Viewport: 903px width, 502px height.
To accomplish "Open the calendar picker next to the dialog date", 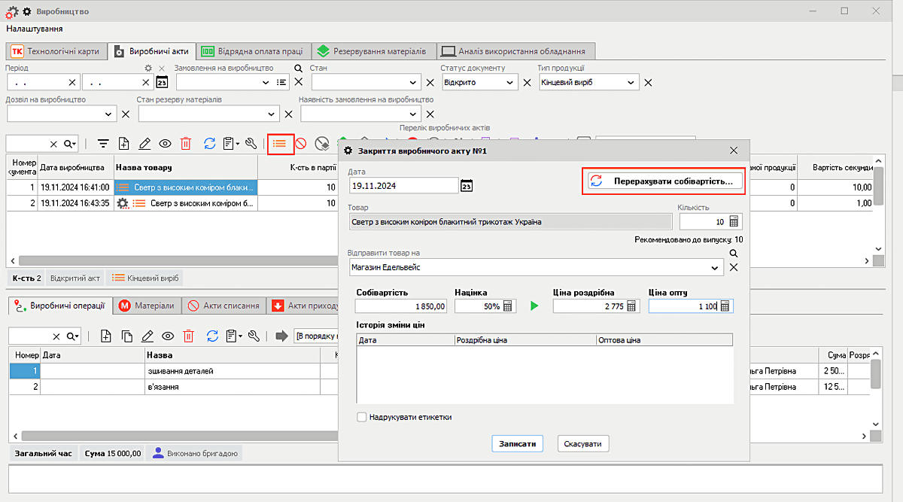I will tap(467, 186).
